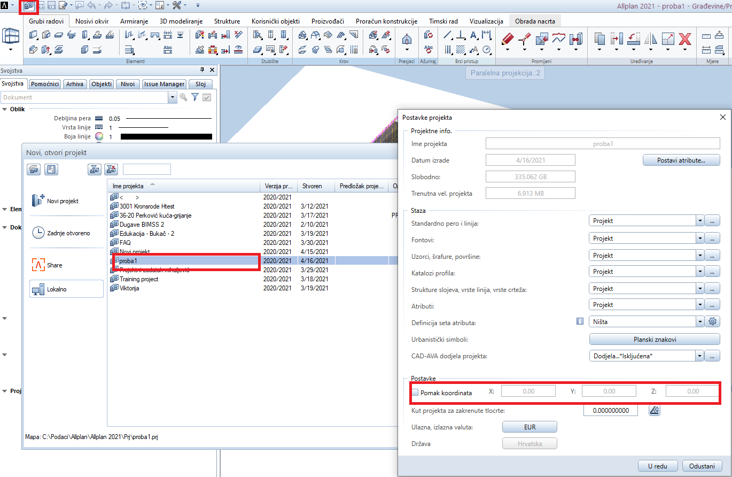732x477 pixels.
Task: Switch to the Obrada nacrta ribbon tab
Action: [535, 21]
